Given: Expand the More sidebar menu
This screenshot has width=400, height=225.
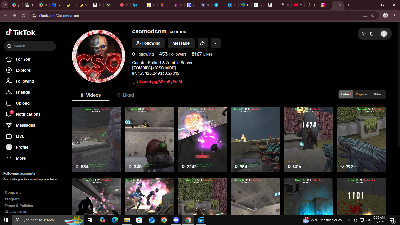Looking at the screenshot, I should tap(21, 158).
